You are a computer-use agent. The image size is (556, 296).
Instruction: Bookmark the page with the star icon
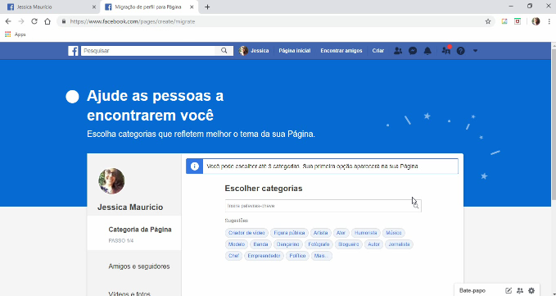click(x=488, y=21)
